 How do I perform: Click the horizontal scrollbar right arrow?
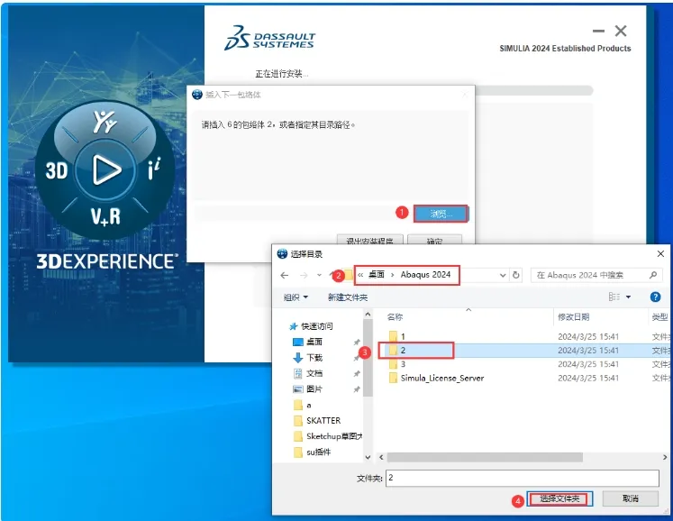[x=665, y=457]
